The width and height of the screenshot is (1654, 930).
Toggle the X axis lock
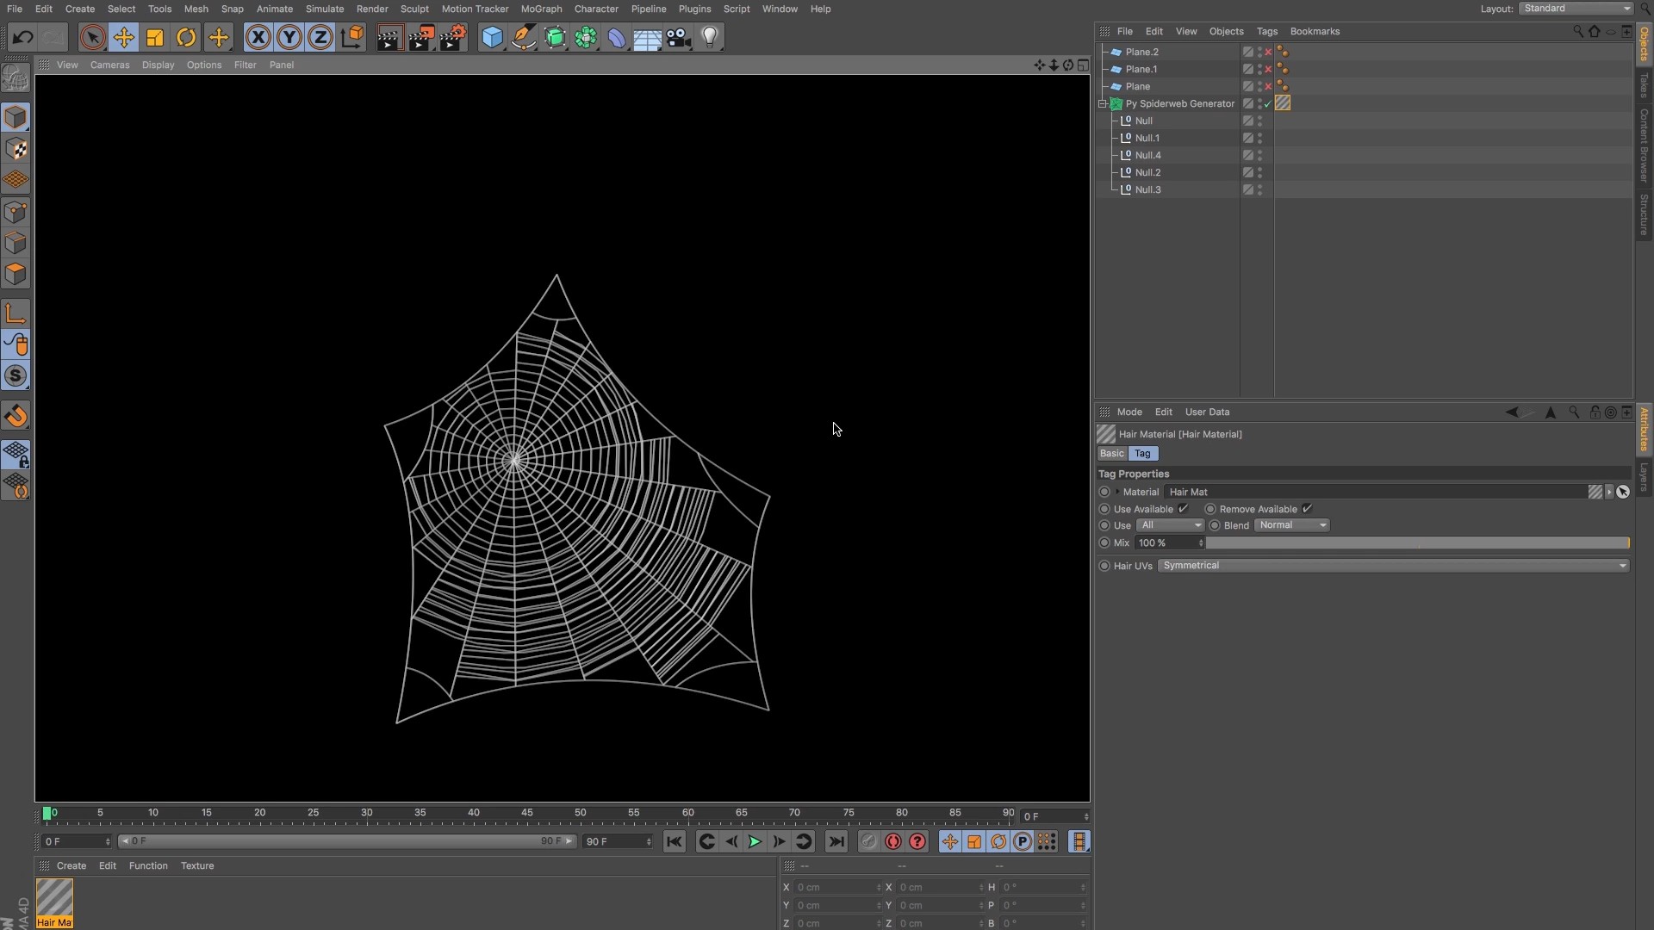(x=258, y=37)
